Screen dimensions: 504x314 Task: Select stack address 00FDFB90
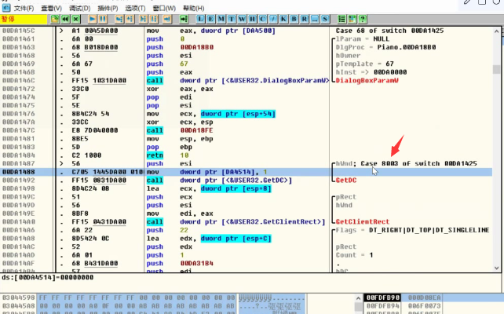click(x=383, y=298)
